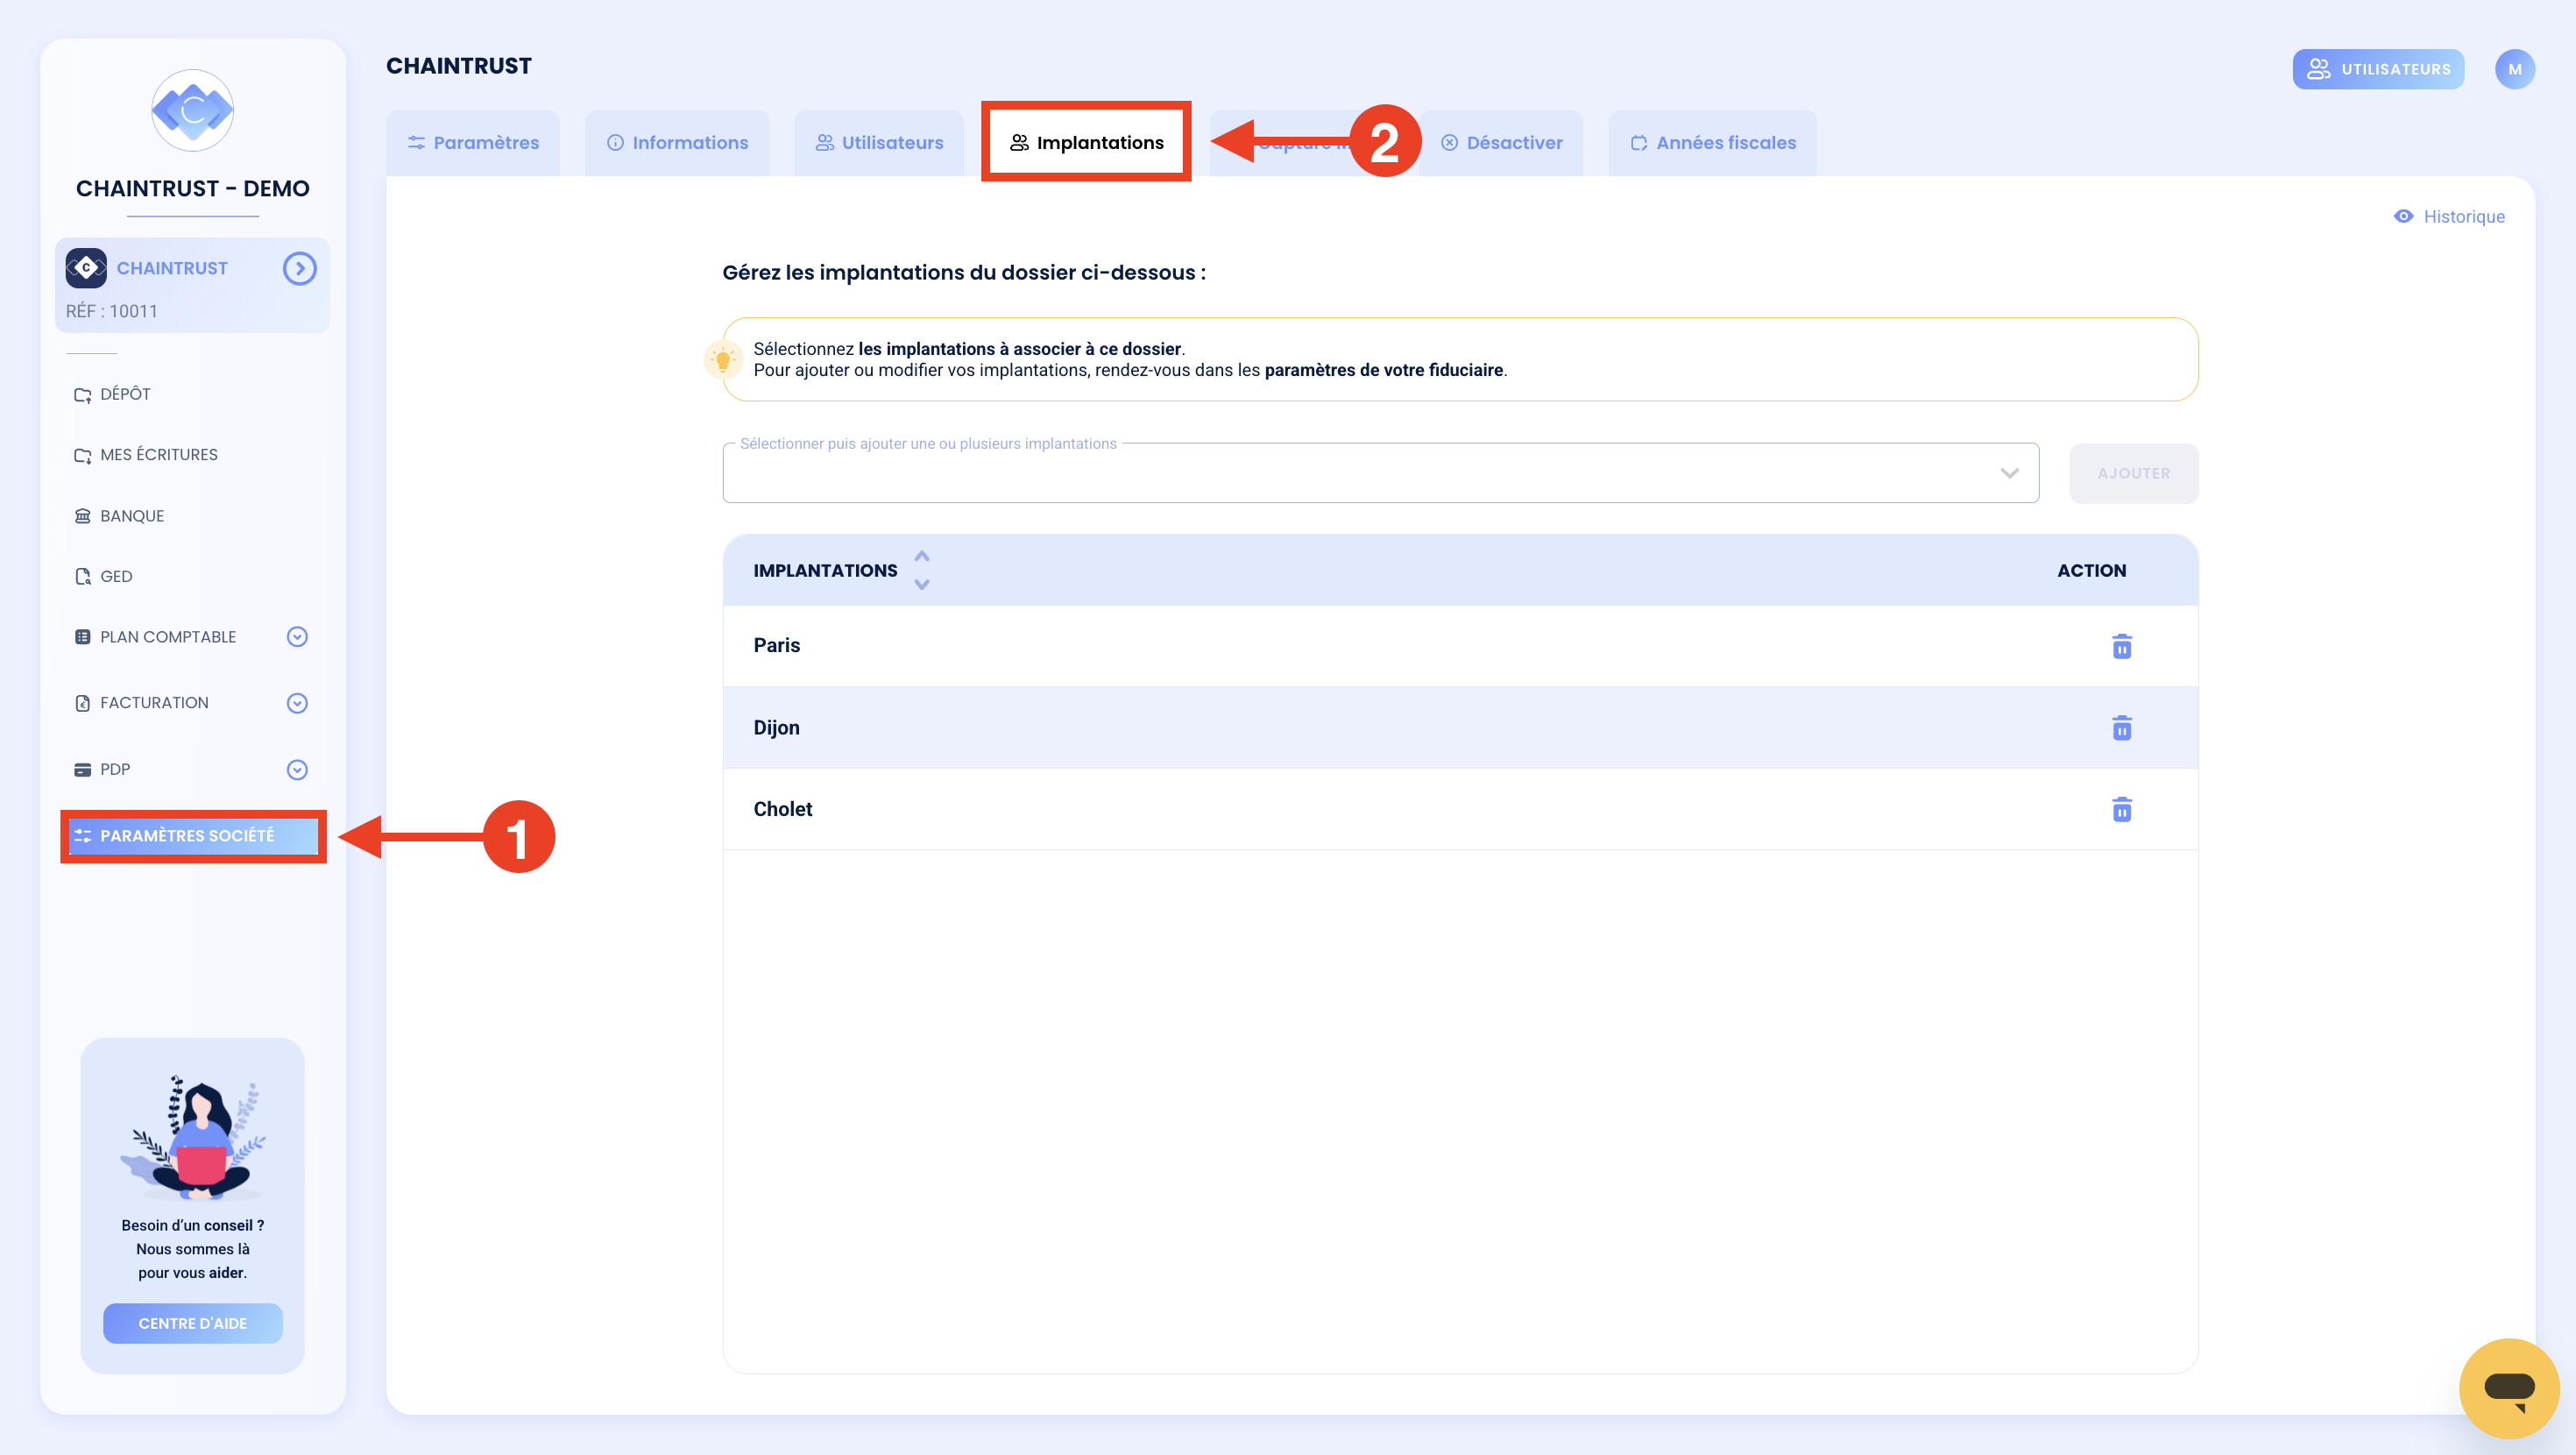The image size is (2576, 1455).
Task: Click the UTILISATEURS button at top right
Action: click(2378, 69)
